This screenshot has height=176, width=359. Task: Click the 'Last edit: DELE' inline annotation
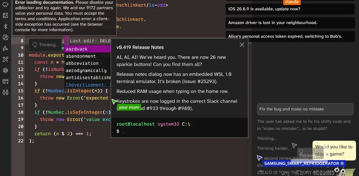[90, 41]
